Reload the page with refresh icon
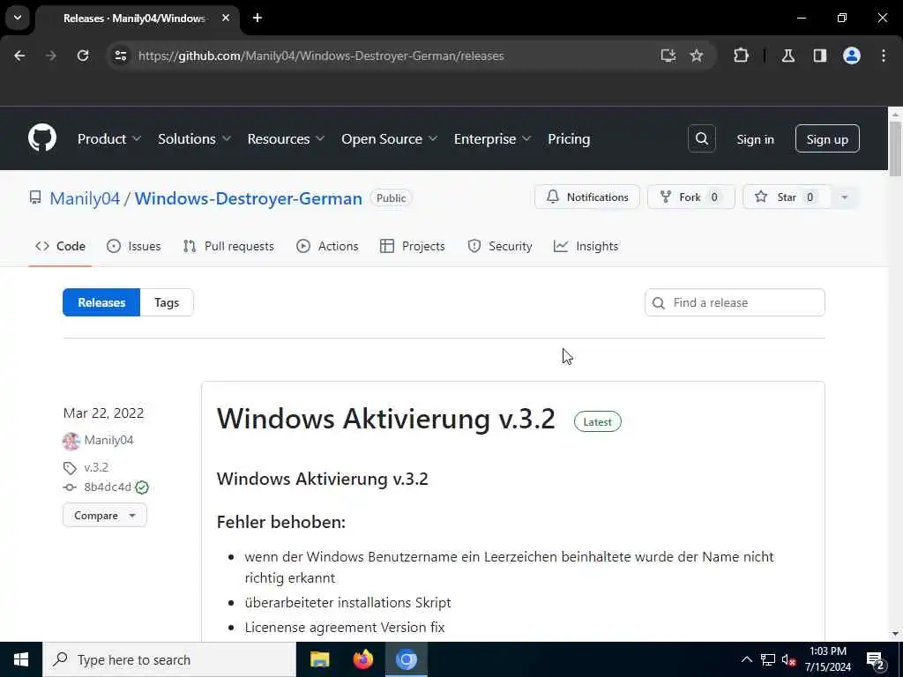Screen dimensions: 903x677 (x=83, y=56)
